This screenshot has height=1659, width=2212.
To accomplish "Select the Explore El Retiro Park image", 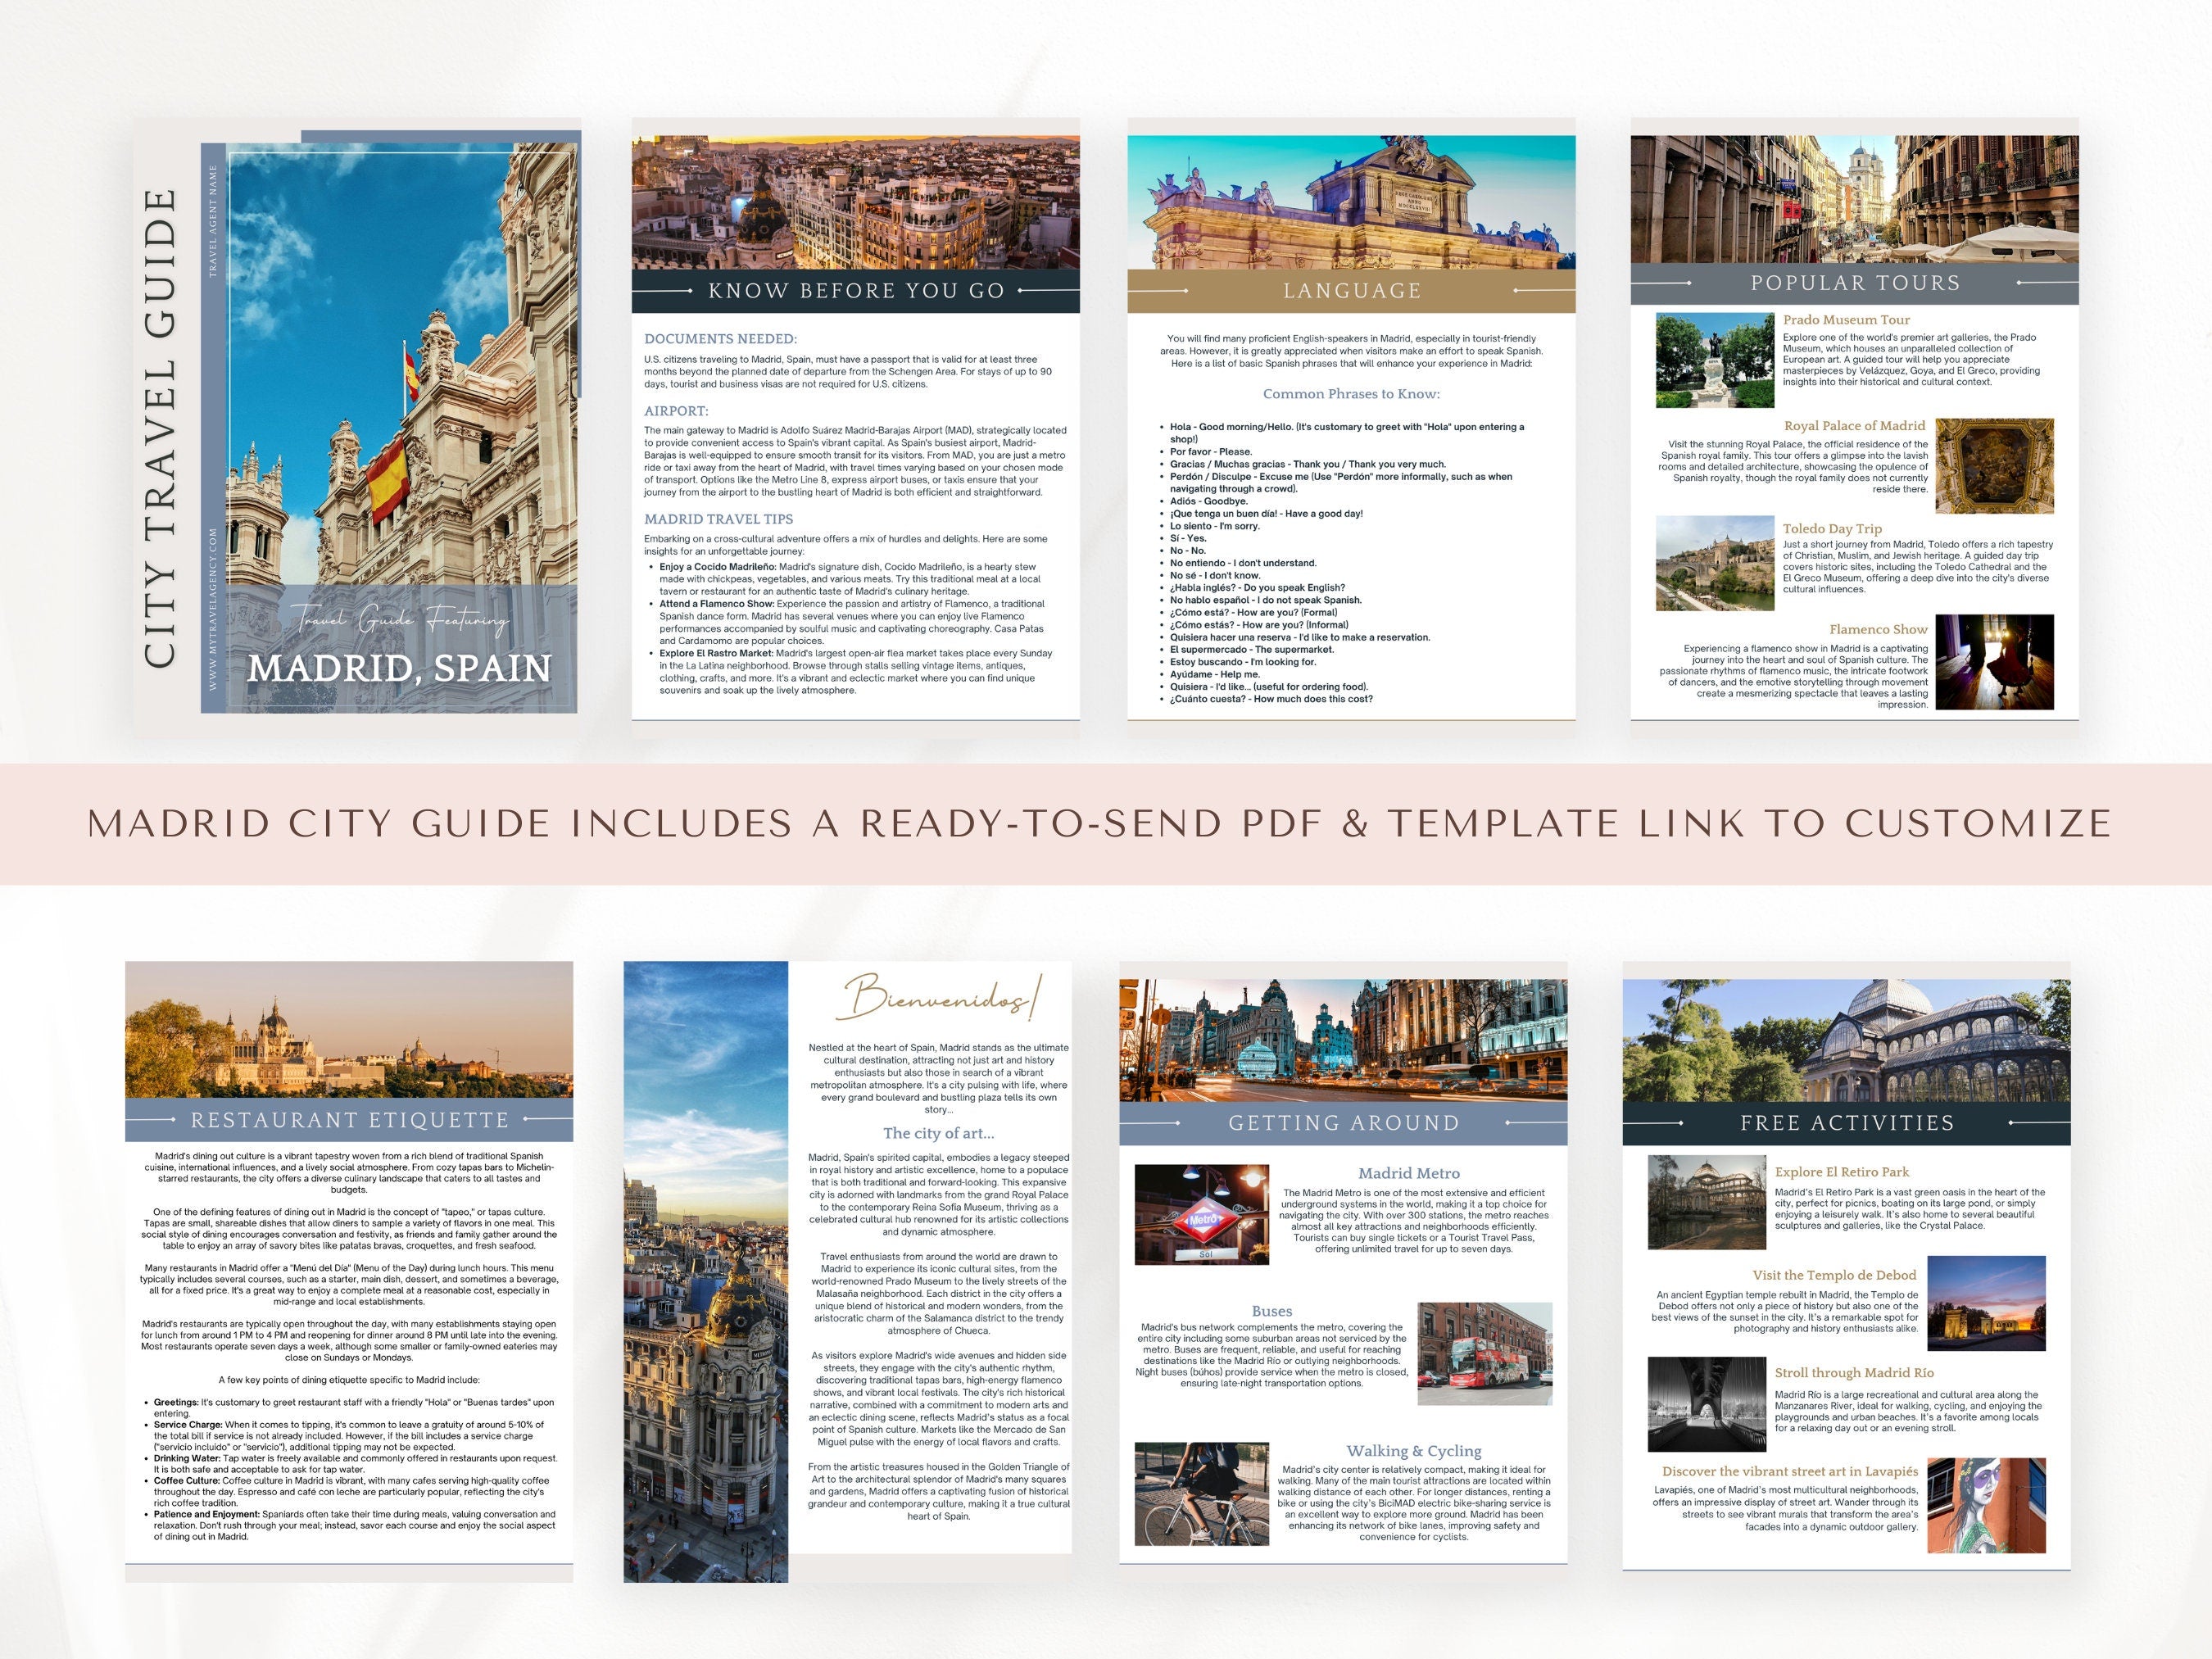I will pos(1706,1202).
